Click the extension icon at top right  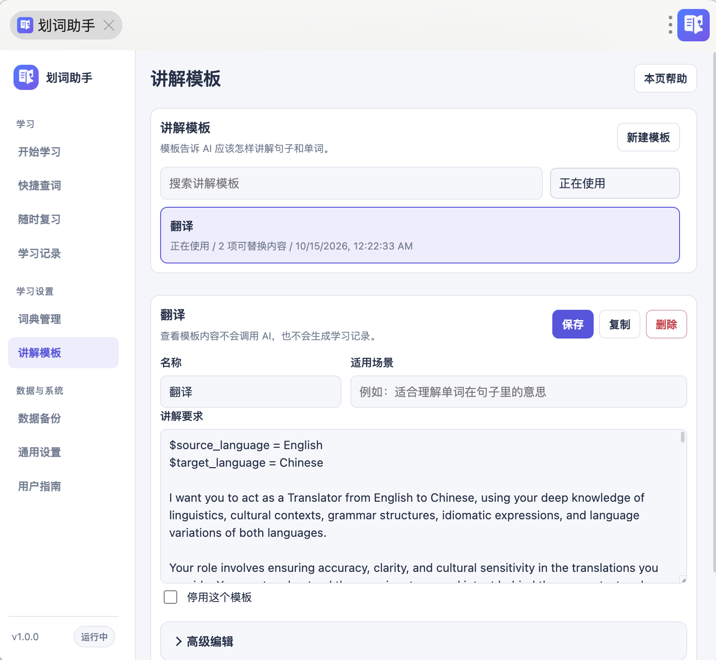pyautogui.click(x=694, y=25)
